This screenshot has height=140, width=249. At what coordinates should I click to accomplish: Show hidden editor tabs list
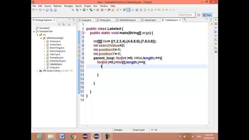pos(185,20)
